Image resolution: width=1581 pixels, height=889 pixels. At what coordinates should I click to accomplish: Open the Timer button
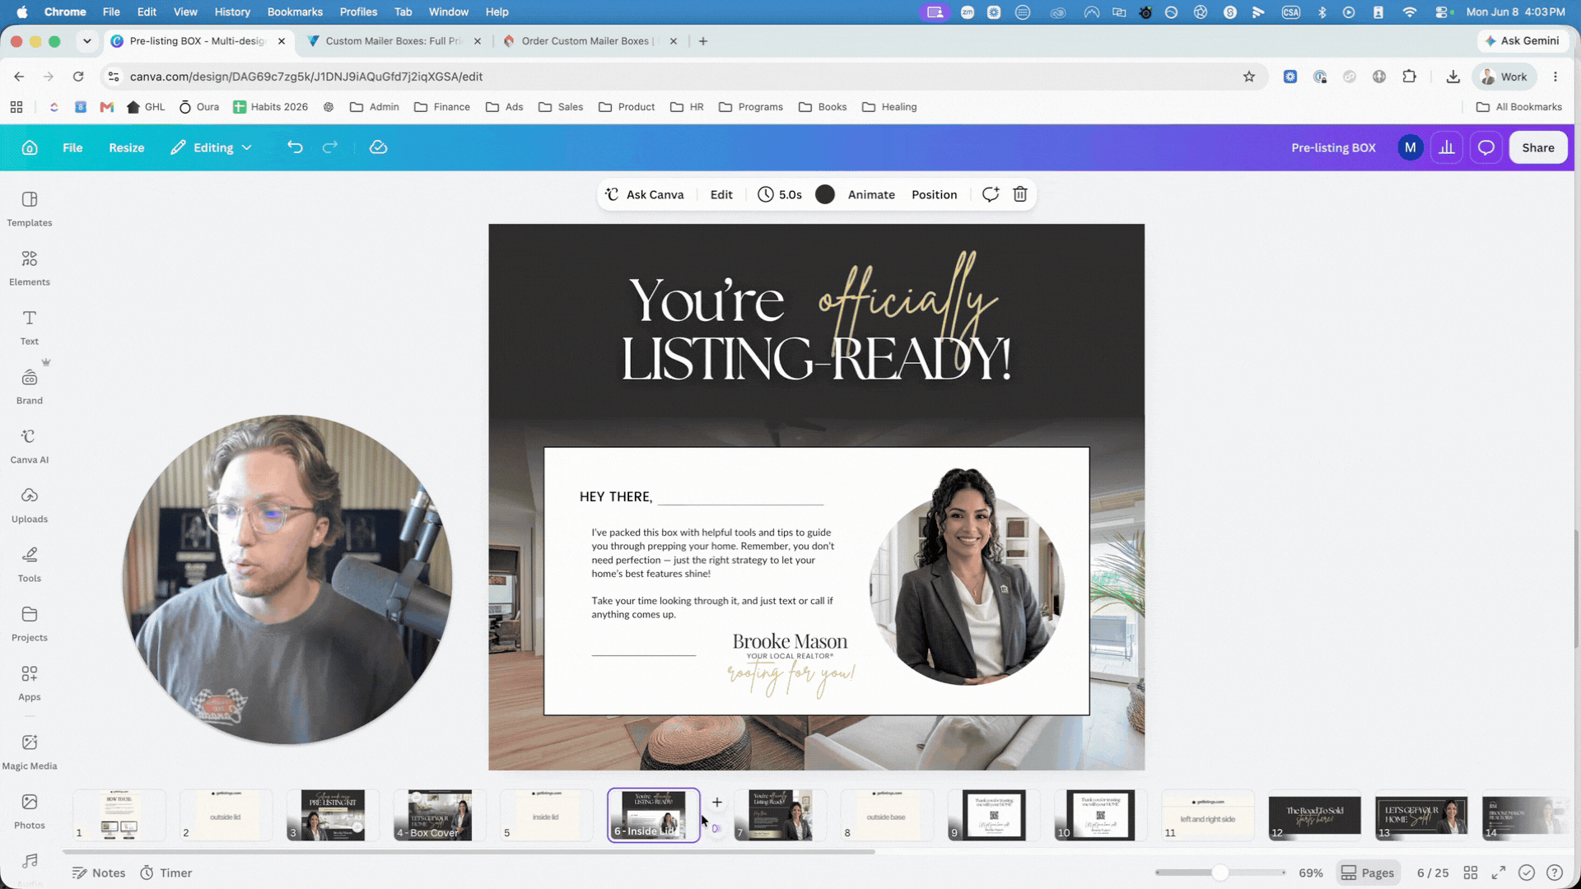(x=166, y=873)
